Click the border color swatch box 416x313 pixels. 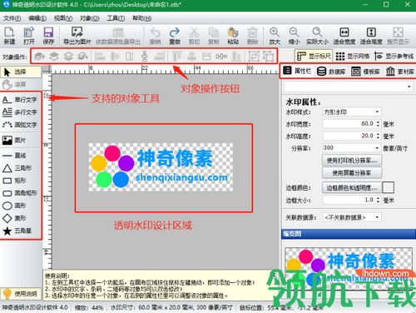point(388,187)
